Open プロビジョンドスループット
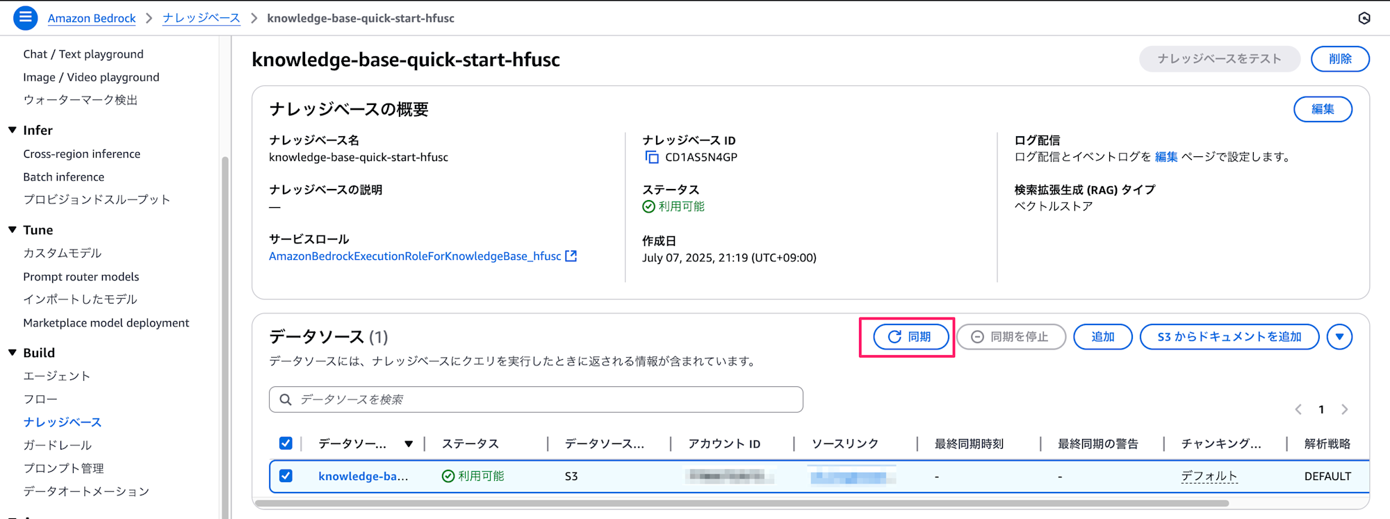 click(x=97, y=199)
